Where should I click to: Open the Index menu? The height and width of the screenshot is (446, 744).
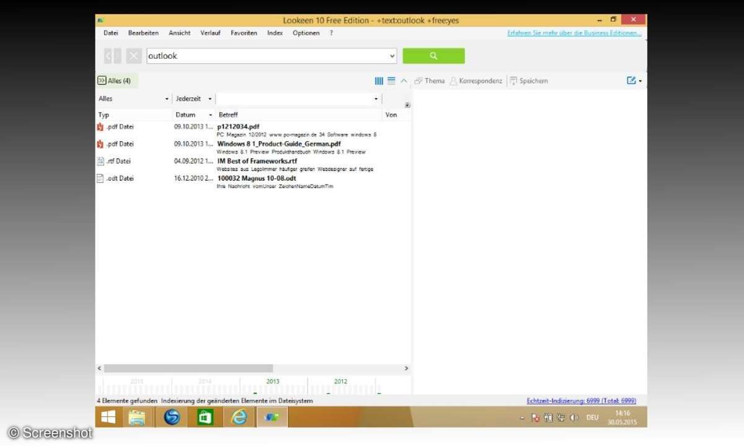click(275, 33)
